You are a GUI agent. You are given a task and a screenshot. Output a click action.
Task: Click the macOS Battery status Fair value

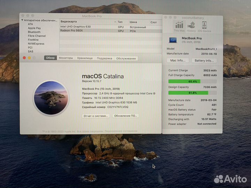(214, 110)
